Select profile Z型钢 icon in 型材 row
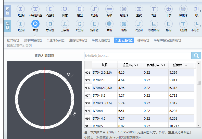Image resolution: width=202 pixels, height=139 pixels. tap(139, 24)
